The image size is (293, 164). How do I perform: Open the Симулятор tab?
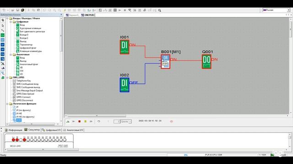(x=32, y=130)
